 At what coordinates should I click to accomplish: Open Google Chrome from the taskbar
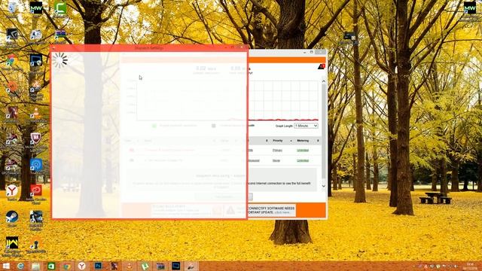click(67, 266)
